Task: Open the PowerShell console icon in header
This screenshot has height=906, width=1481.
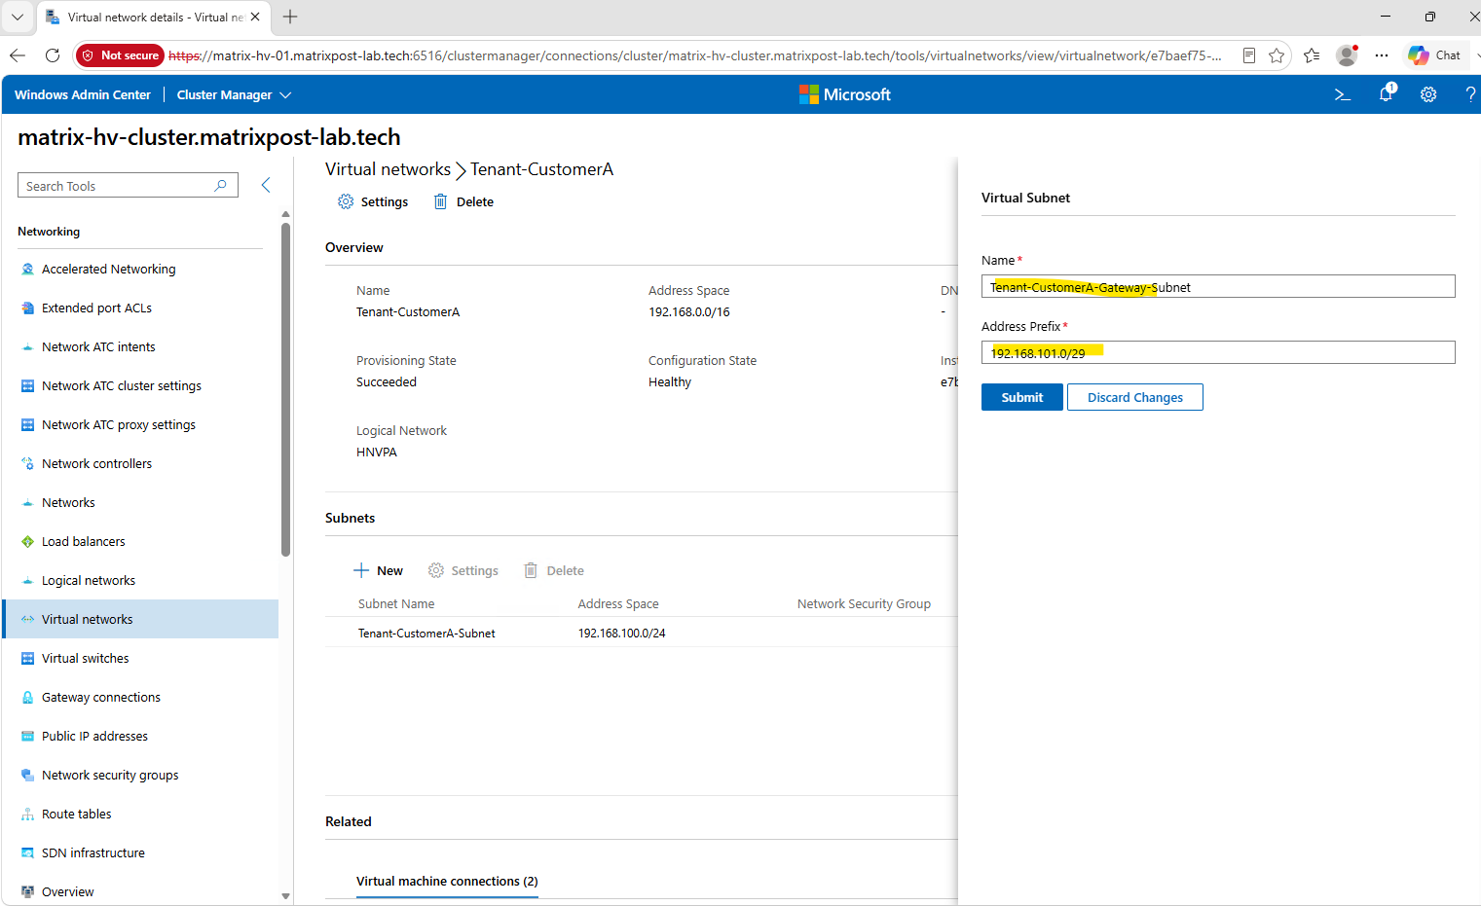Action: tap(1342, 94)
